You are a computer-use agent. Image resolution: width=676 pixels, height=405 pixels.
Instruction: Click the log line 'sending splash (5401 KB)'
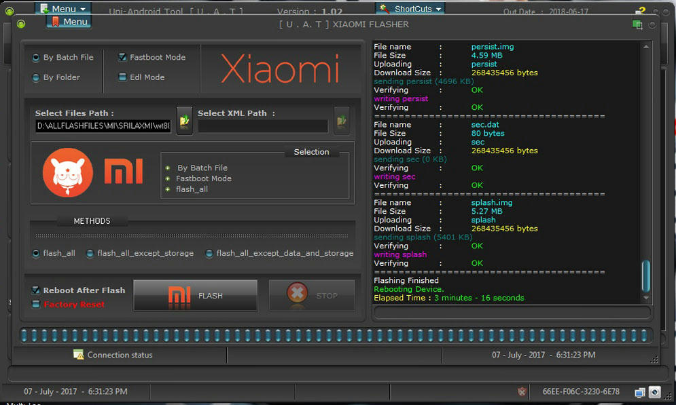click(x=423, y=237)
